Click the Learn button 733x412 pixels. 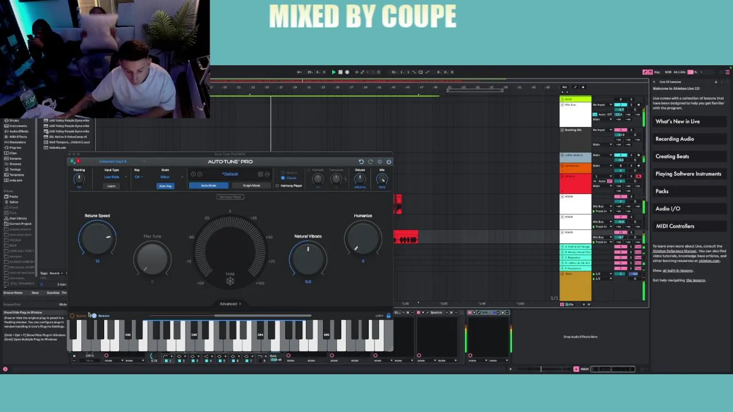112,186
